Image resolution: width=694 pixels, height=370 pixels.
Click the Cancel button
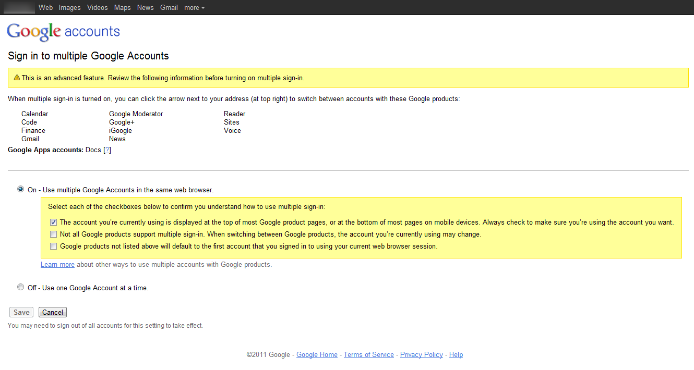[52, 312]
